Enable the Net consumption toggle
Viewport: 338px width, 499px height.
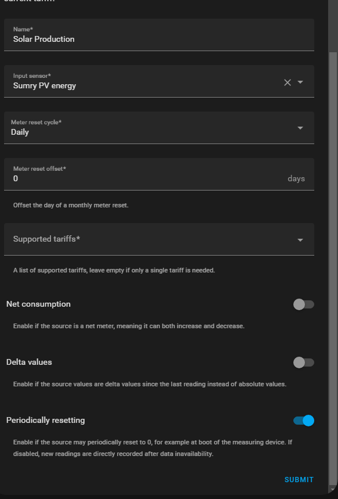(303, 304)
